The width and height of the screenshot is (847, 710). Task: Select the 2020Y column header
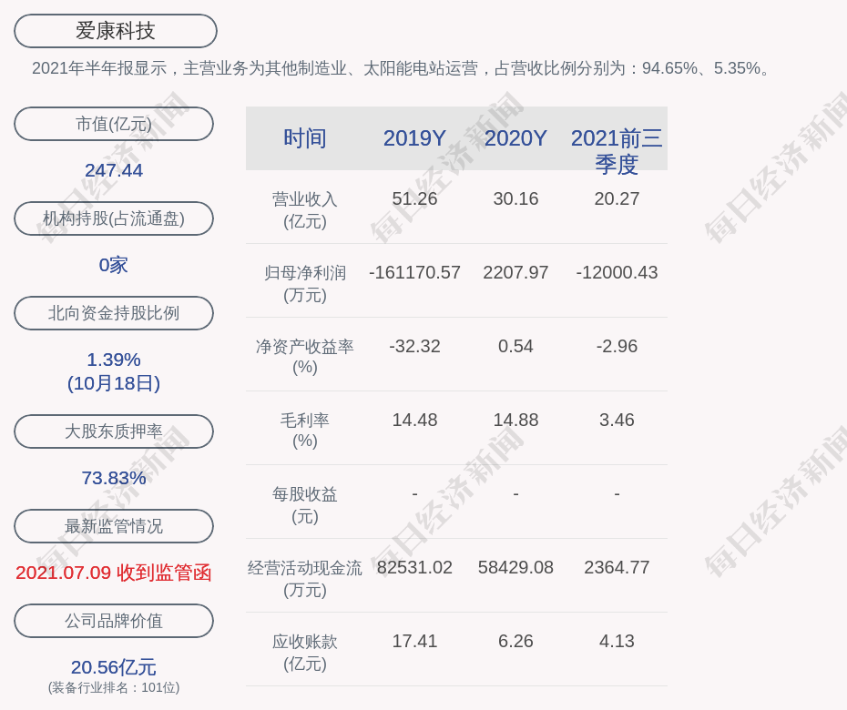515,138
